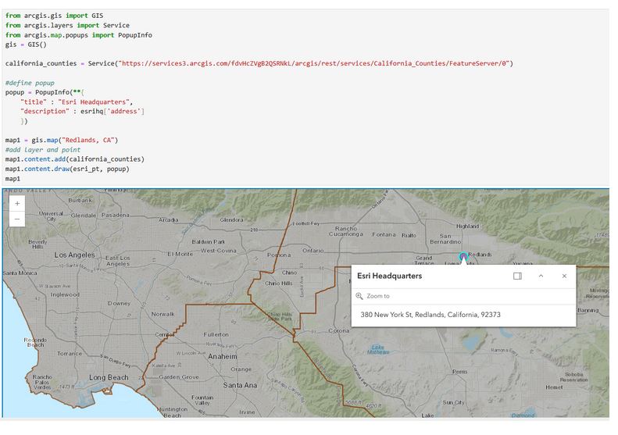Click the #define popup comment line

(x=30, y=83)
